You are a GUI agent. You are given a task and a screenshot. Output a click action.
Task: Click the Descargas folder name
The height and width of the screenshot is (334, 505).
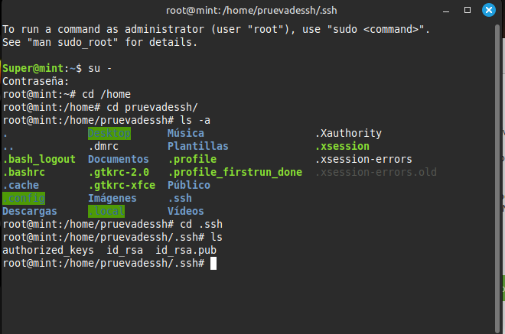[30, 211]
